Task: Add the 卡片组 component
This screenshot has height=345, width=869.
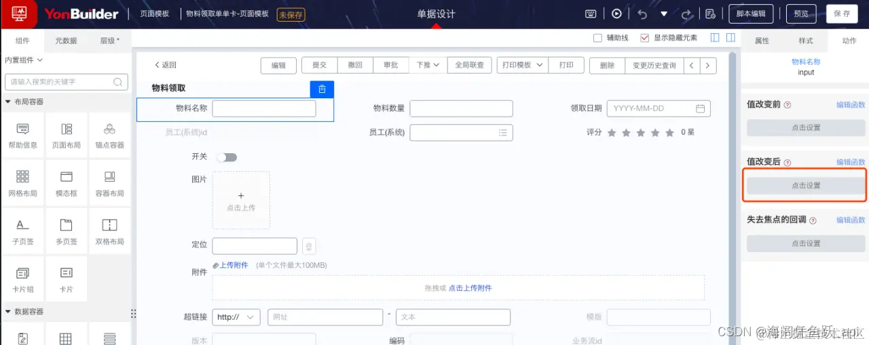Action: click(22, 279)
